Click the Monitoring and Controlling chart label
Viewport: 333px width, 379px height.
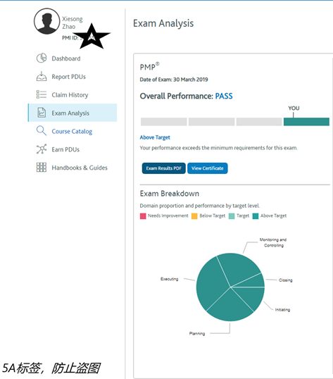pos(273,242)
